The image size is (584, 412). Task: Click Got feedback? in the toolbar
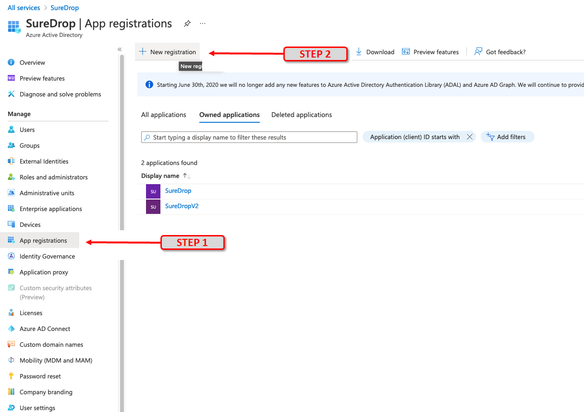coord(500,52)
